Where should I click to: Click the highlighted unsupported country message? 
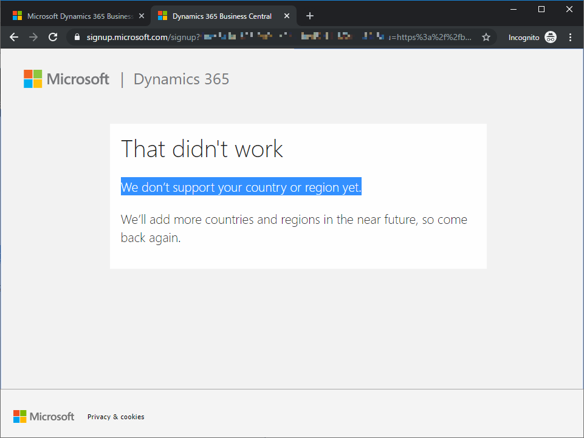(x=241, y=187)
